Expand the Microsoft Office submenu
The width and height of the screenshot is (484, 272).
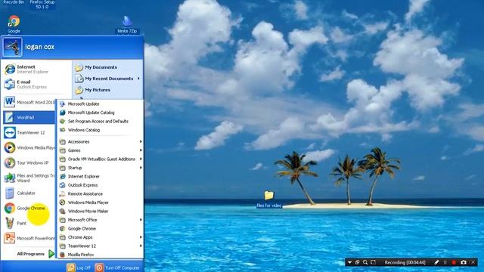(101, 220)
